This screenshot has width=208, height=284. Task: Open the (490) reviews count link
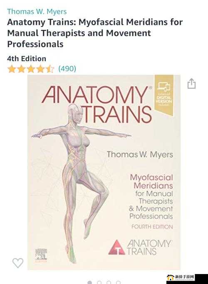click(67, 69)
